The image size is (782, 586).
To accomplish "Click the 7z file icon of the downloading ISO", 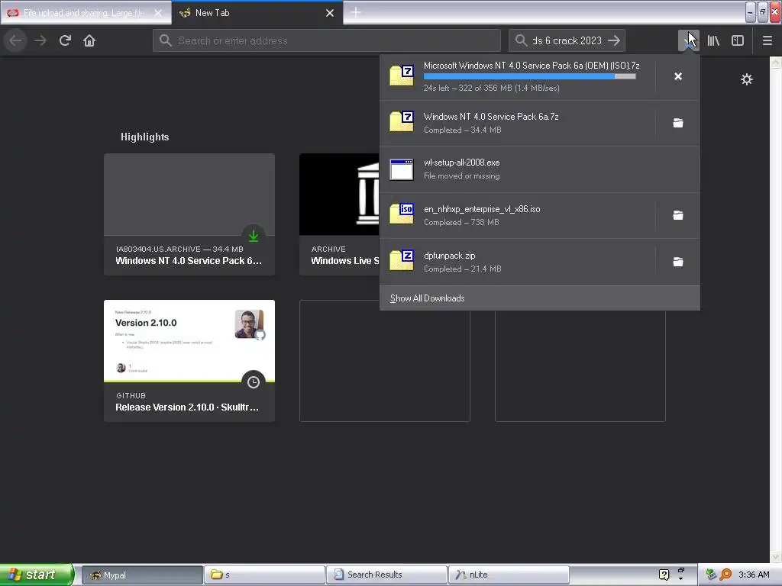I will pos(402,76).
